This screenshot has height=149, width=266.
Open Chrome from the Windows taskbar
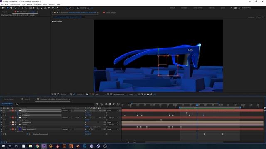click(37, 146)
